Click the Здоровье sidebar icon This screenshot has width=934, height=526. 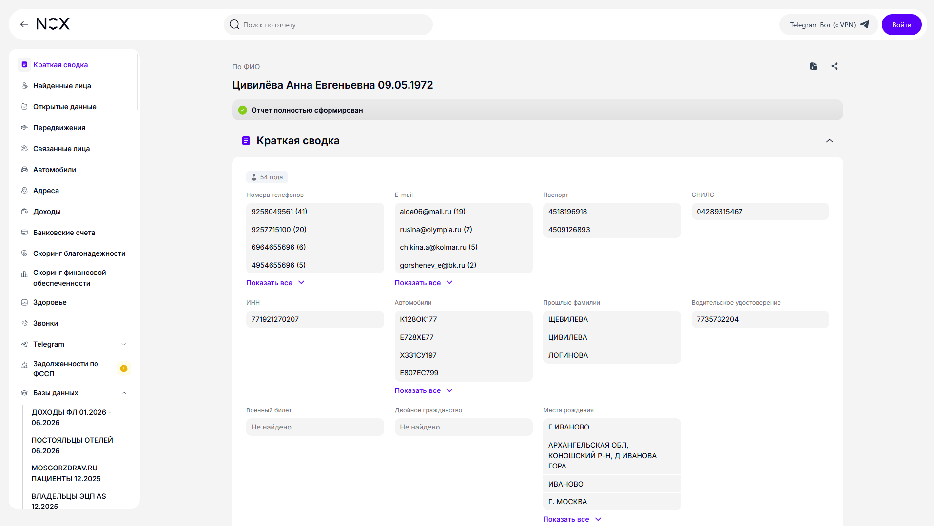pos(24,302)
